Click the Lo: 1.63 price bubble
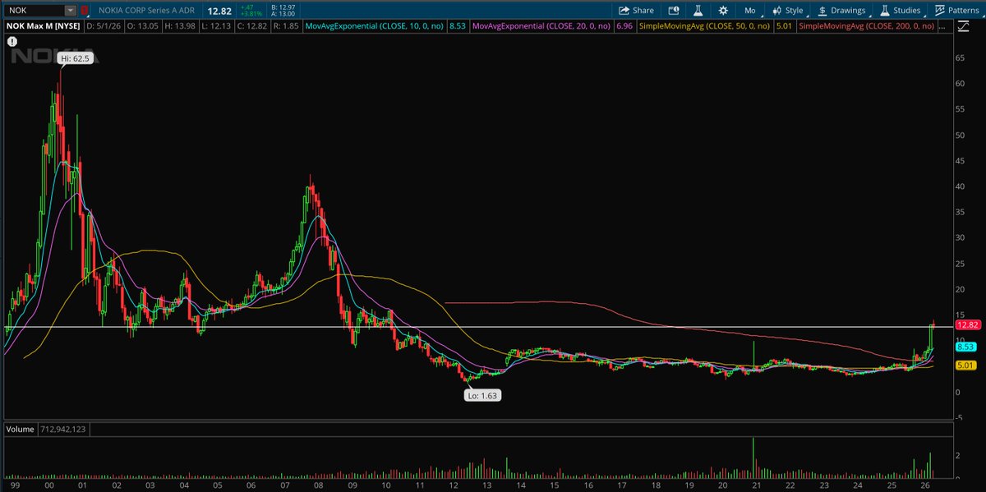This screenshot has width=986, height=492. click(x=483, y=395)
